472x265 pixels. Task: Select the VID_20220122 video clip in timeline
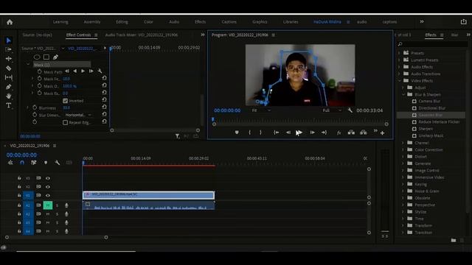click(x=148, y=195)
